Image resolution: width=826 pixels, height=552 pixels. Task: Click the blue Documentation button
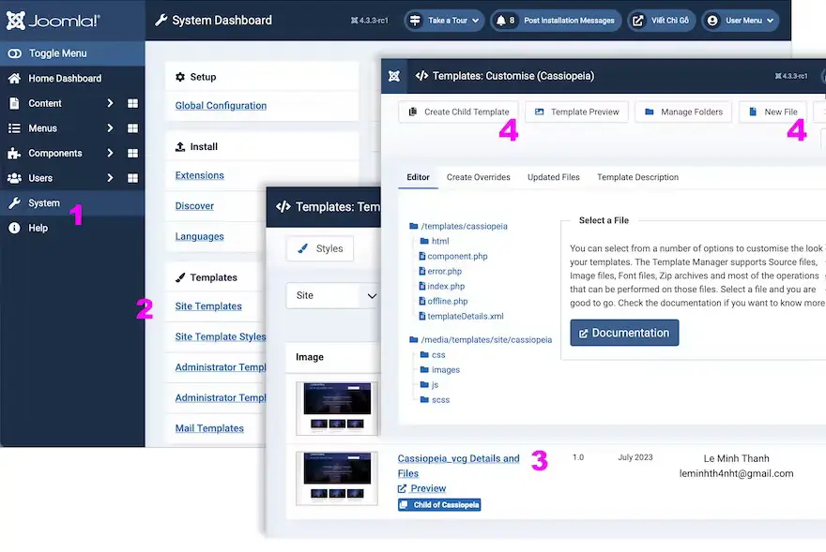pos(624,333)
